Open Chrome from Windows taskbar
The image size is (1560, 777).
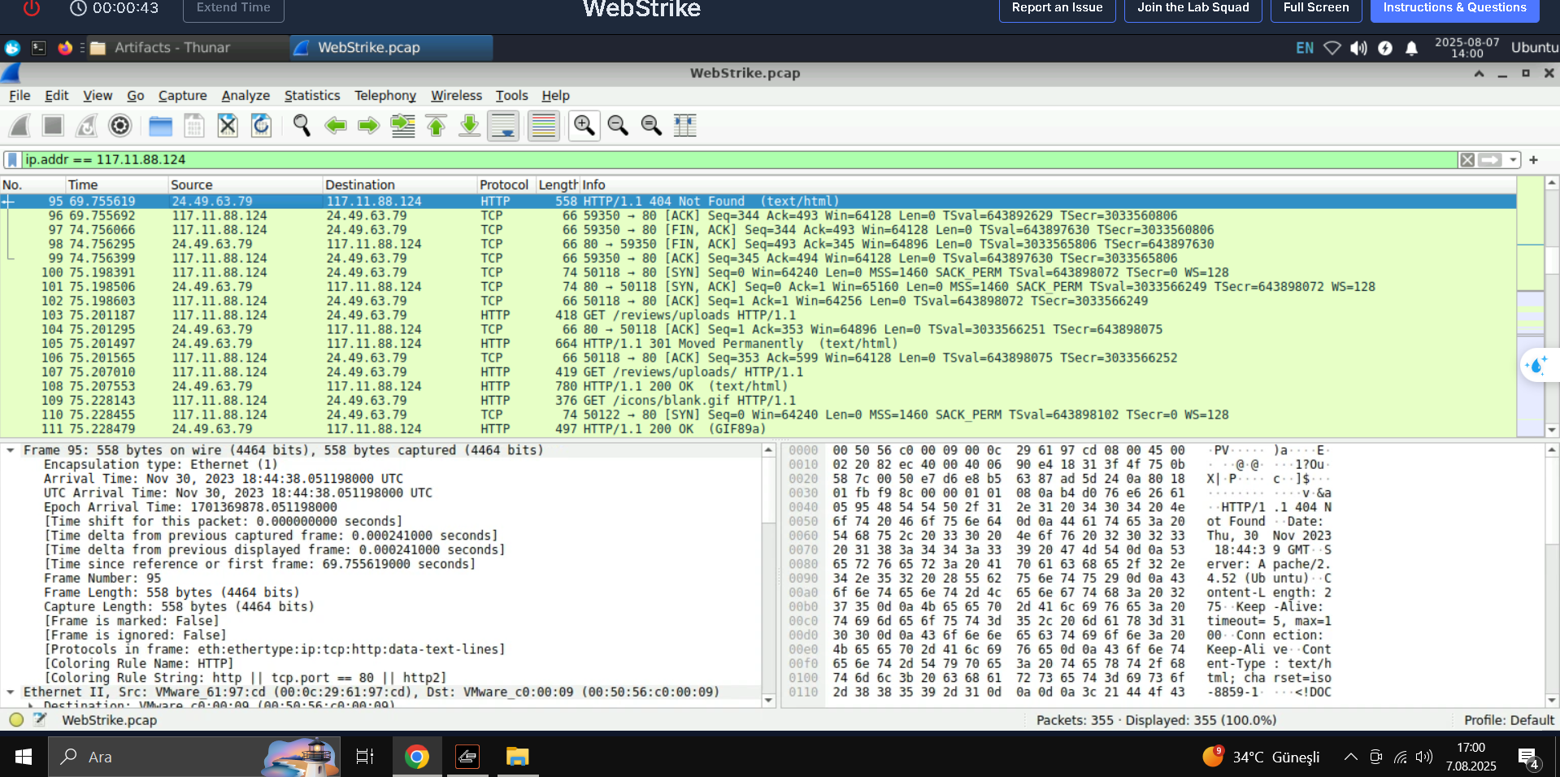pyautogui.click(x=416, y=757)
